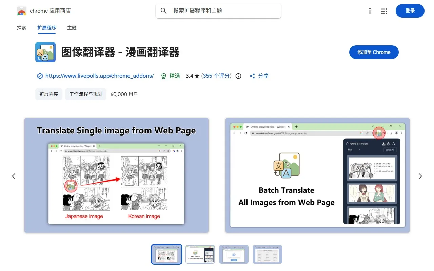434x271 pixels.
Task: Click the info icon beside the rating
Action: click(238, 76)
